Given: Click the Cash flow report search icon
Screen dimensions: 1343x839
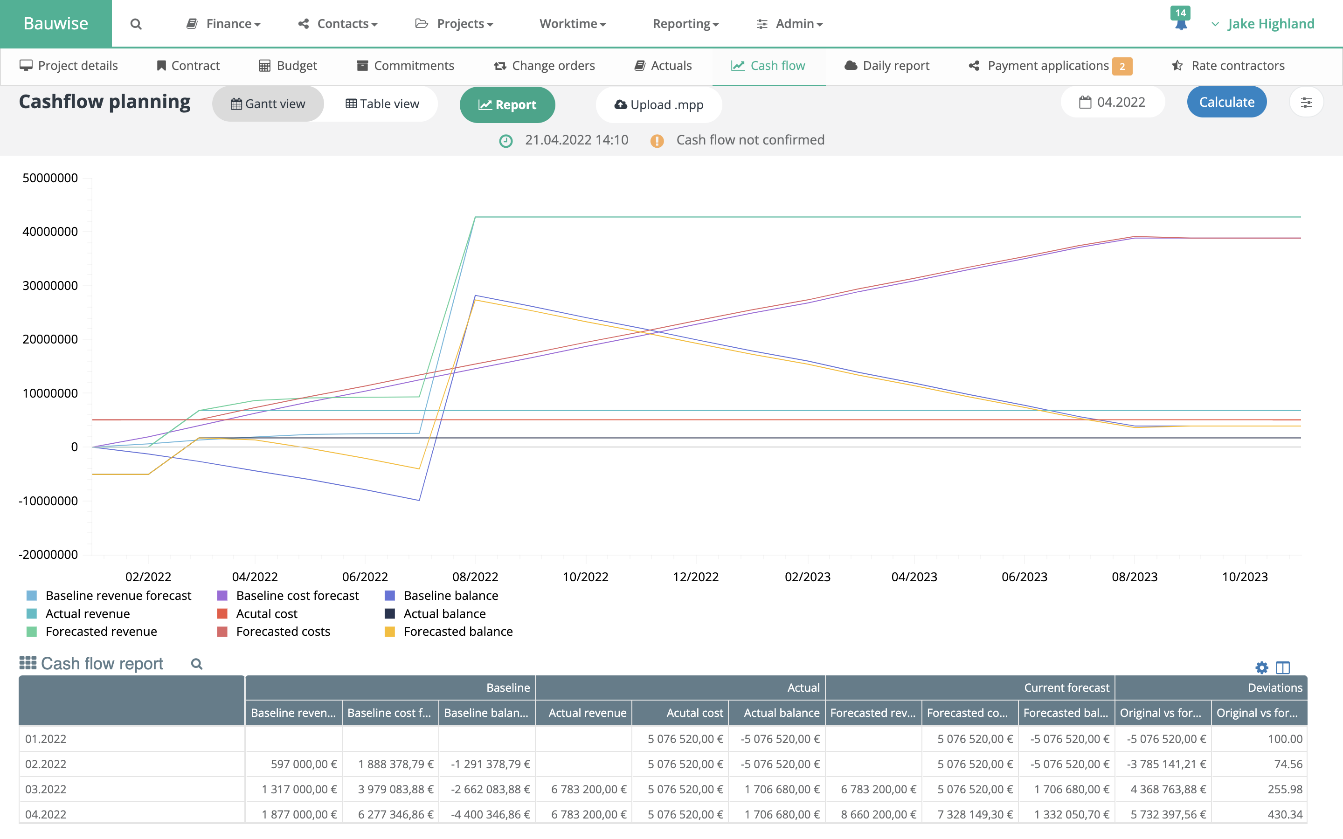Looking at the screenshot, I should pos(196,664).
